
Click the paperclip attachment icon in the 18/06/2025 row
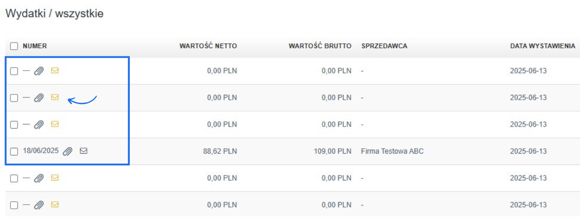[67, 151]
